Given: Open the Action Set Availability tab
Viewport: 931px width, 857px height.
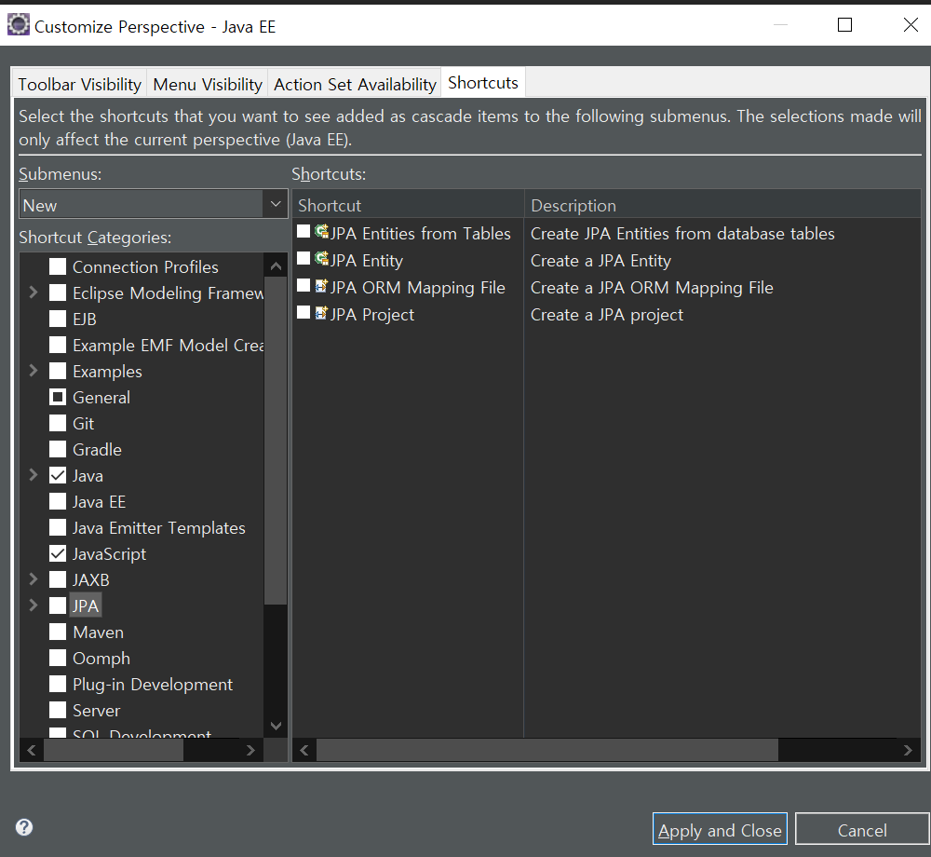Looking at the screenshot, I should click(x=355, y=85).
